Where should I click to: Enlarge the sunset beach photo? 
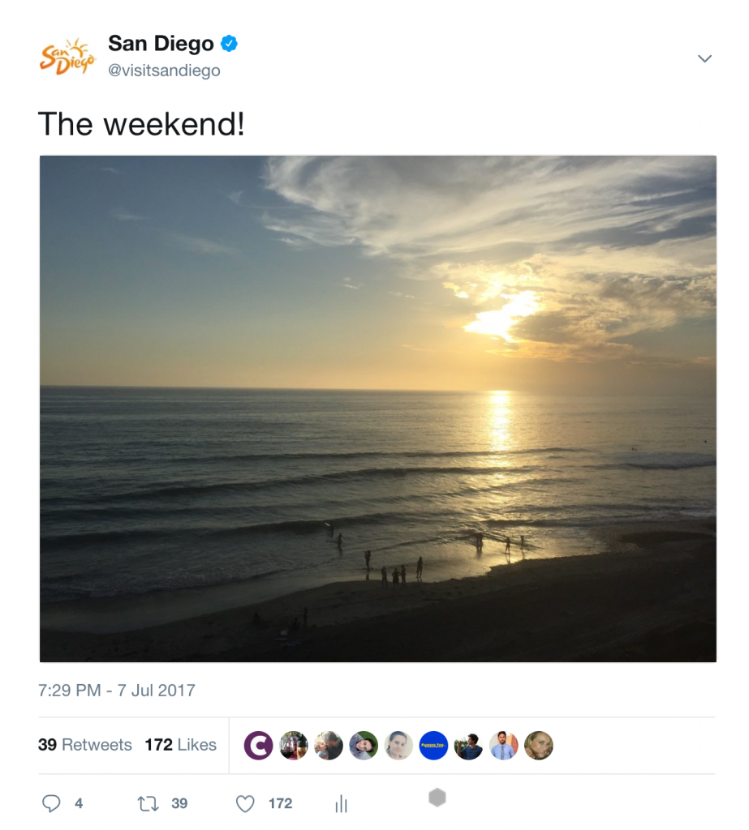pos(378,409)
